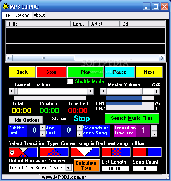The width and height of the screenshot is (171, 181).
Task: Click Master Volume left arrow
Action: tap(104, 91)
